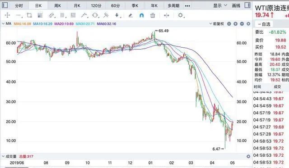Open more period options ellipsis

point(187,6)
